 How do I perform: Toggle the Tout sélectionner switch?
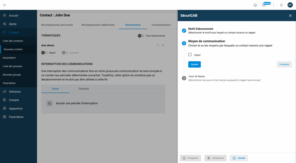(x=141, y=36)
